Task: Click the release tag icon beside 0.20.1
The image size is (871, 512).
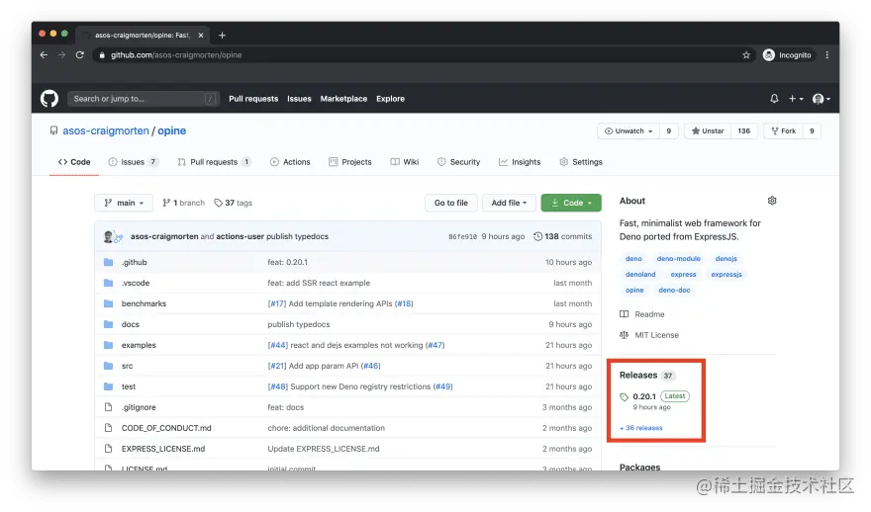Action: [624, 397]
